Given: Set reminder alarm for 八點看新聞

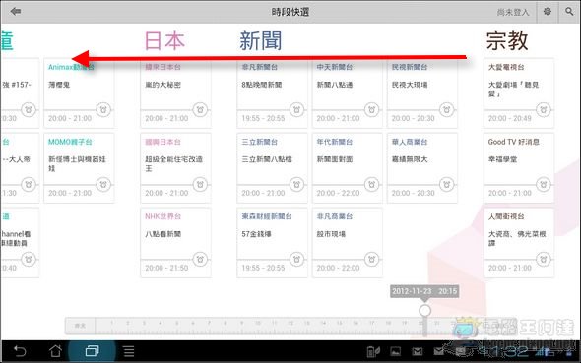Looking at the screenshot, I should (x=200, y=259).
